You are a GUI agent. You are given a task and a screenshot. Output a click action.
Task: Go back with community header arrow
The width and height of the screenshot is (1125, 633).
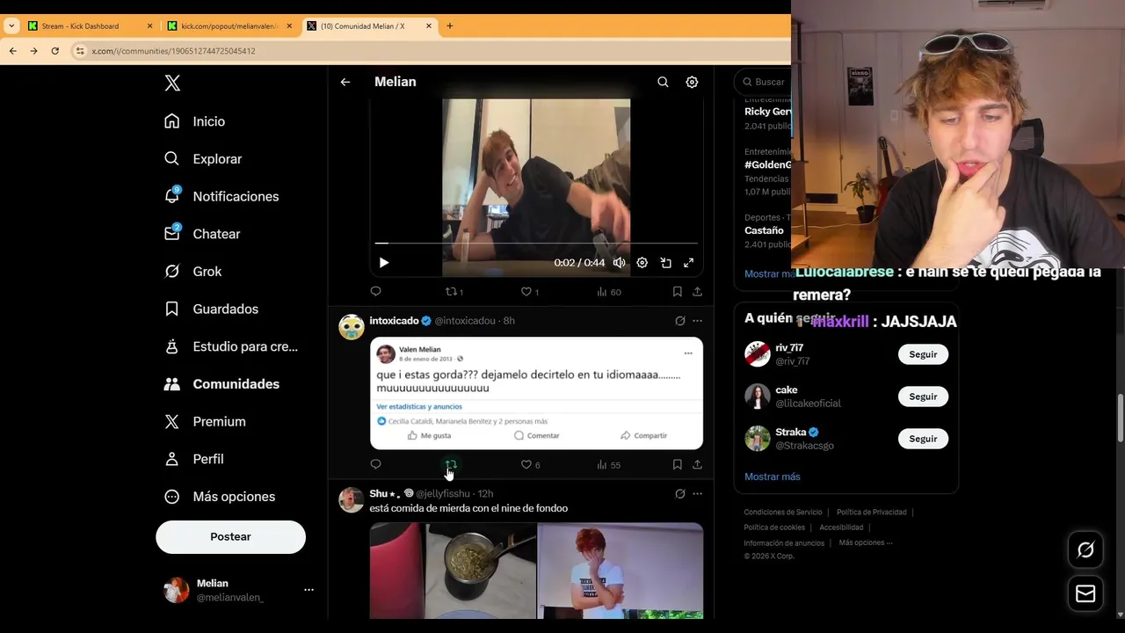(345, 82)
